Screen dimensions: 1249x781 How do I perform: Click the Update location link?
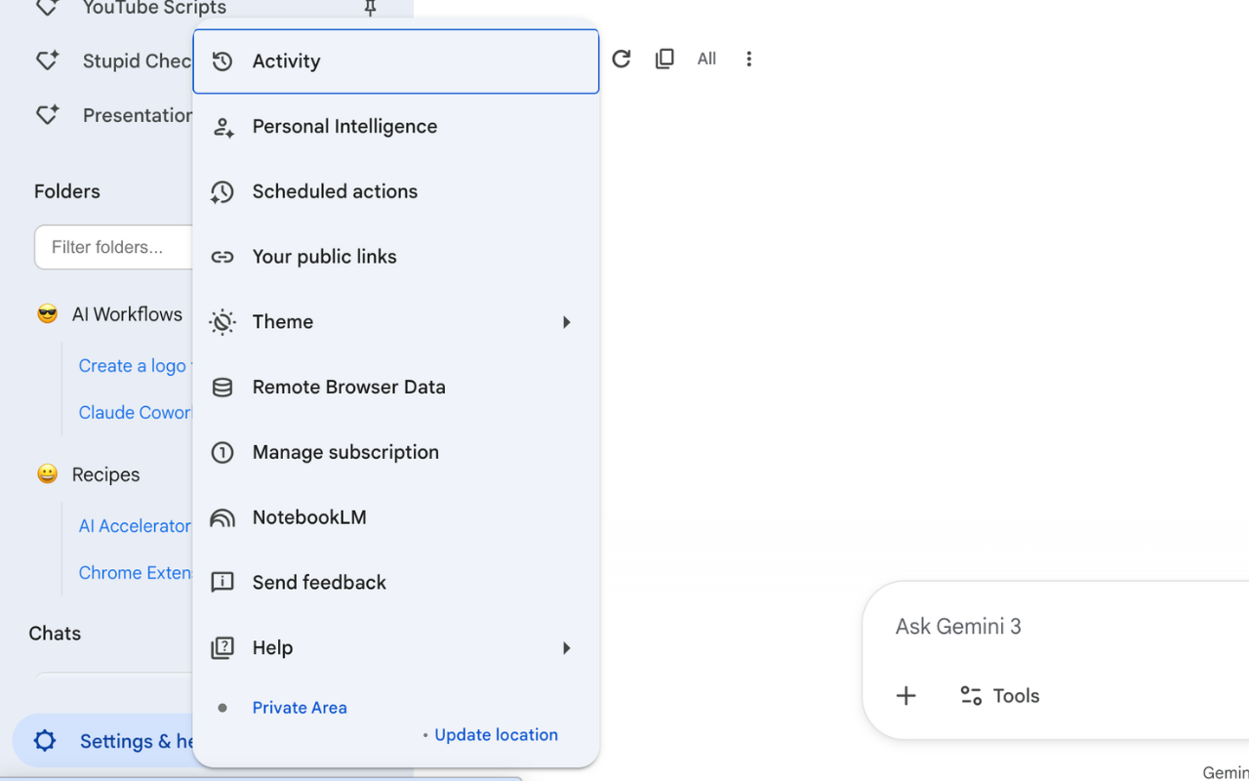[x=497, y=734]
